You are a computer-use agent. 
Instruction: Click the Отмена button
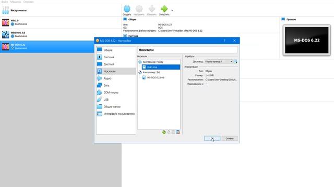pos(230,139)
